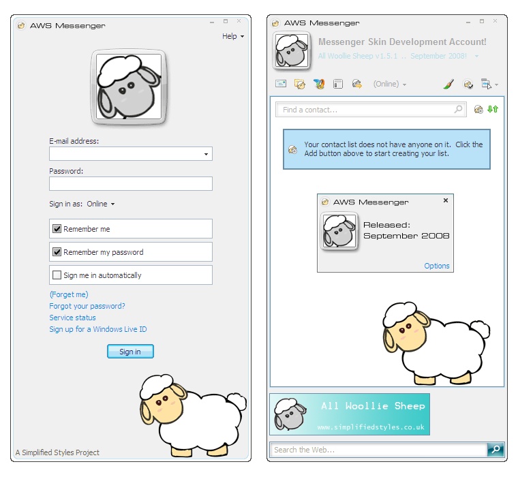The height and width of the screenshot is (477, 518).
Task: Click the sheep avatar on sign-in window
Action: (x=129, y=87)
